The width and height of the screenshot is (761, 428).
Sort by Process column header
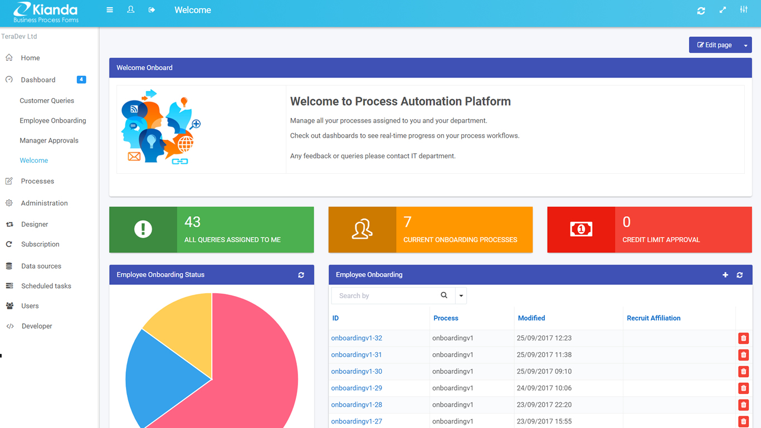click(x=446, y=318)
